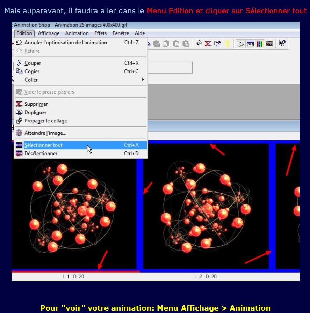Toggle the frame properties toolbar button
This screenshot has width=310, height=313.
[250, 44]
